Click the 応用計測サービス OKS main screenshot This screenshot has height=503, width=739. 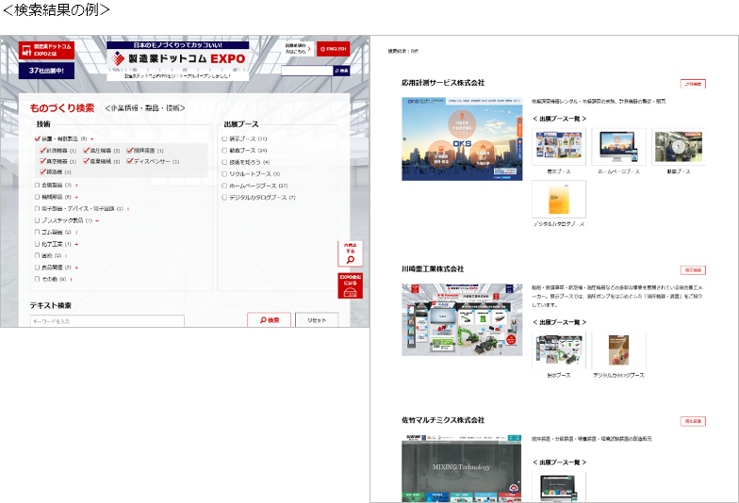point(462,139)
